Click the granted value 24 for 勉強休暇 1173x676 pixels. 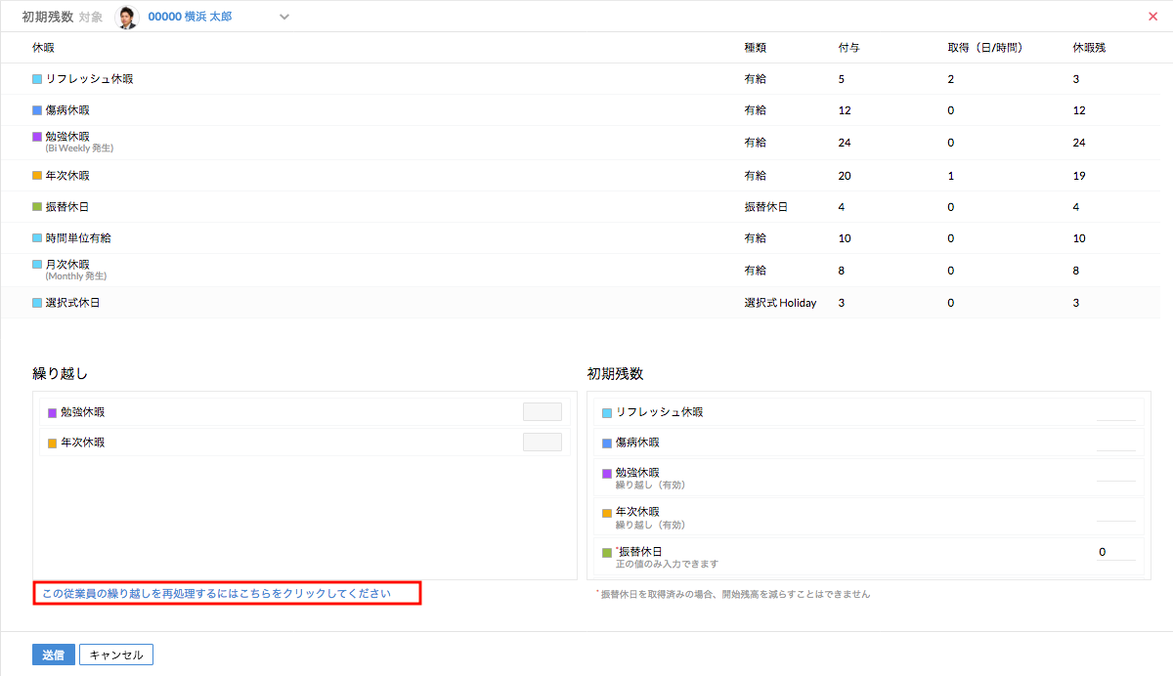click(845, 143)
